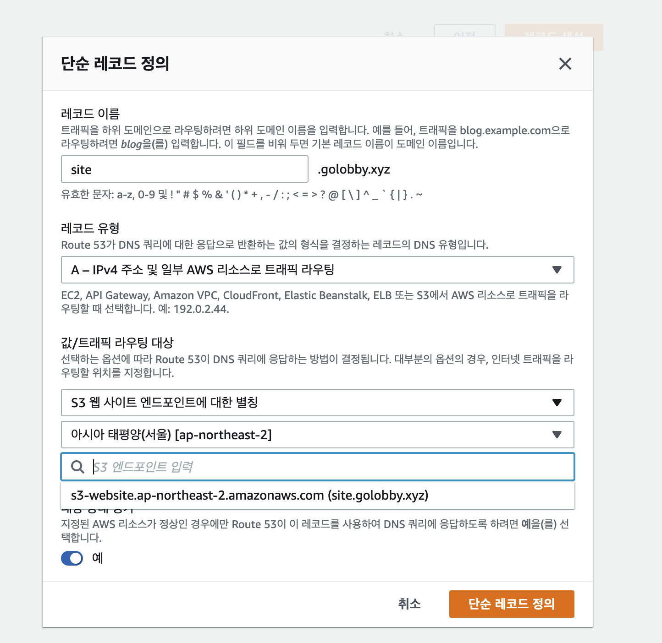The image size is (662, 643).
Task: Click the S3 엔드포인트 입력 search field
Action: (x=318, y=467)
